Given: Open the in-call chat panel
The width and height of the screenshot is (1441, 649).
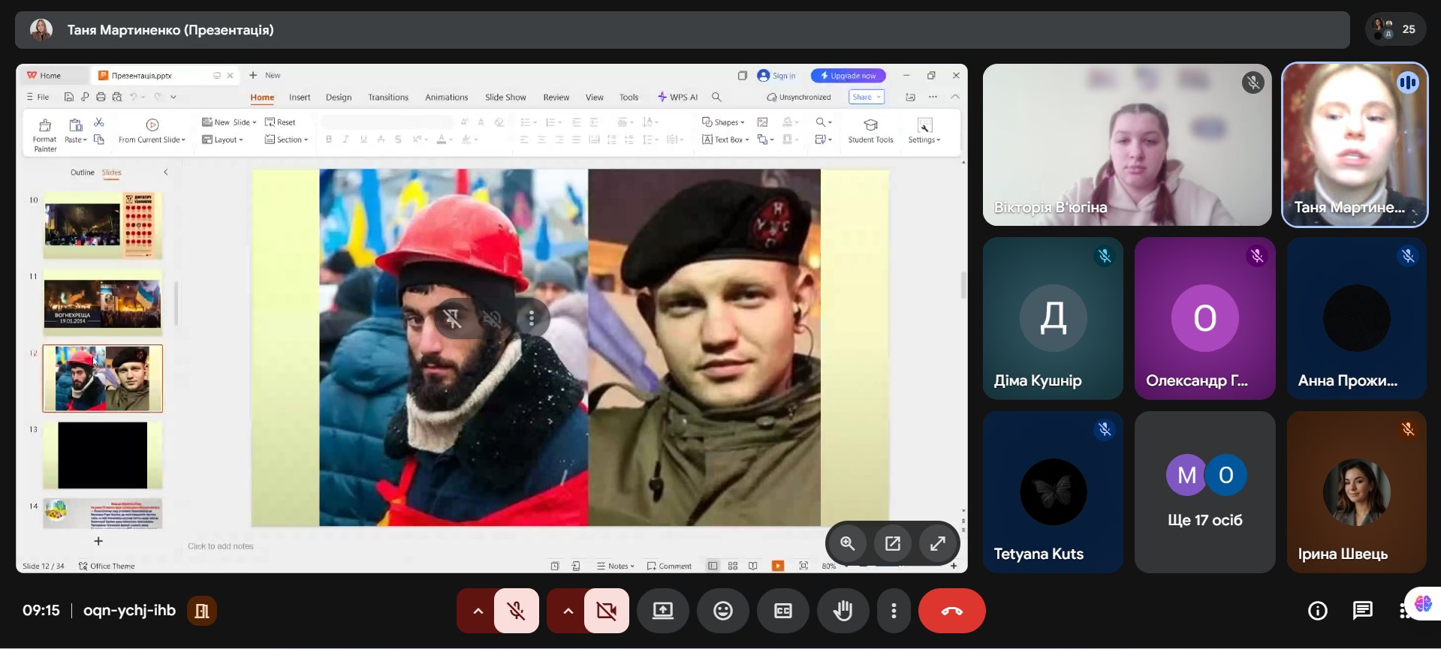Looking at the screenshot, I should [1362, 611].
